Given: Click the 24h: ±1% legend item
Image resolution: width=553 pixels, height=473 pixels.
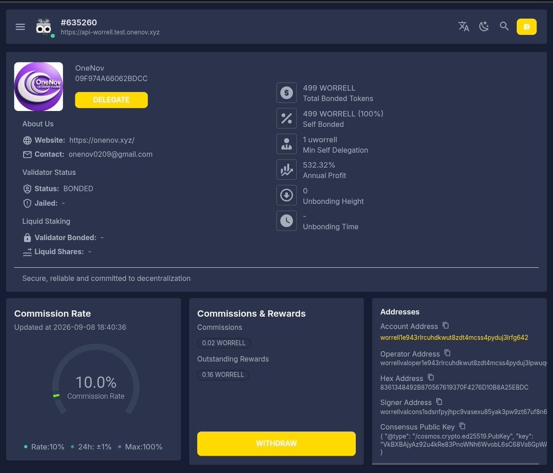Looking at the screenshot, I should pos(91,447).
